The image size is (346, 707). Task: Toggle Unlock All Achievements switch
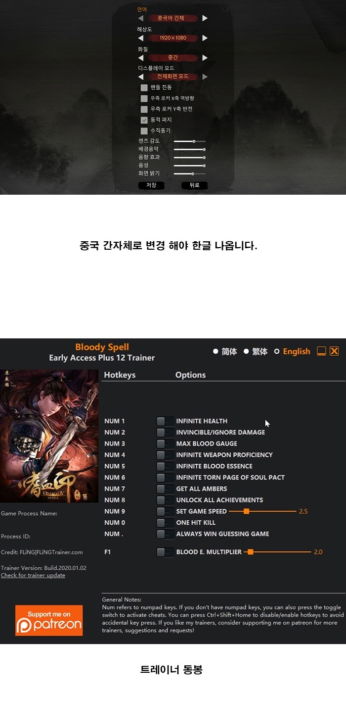click(165, 500)
